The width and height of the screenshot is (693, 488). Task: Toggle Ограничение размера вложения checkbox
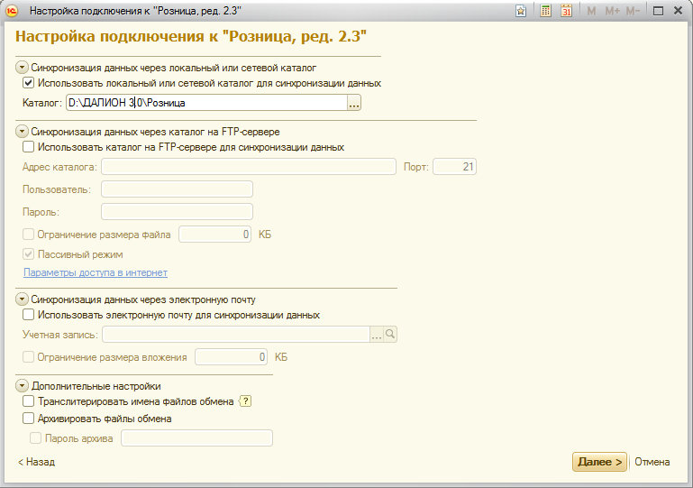click(28, 356)
